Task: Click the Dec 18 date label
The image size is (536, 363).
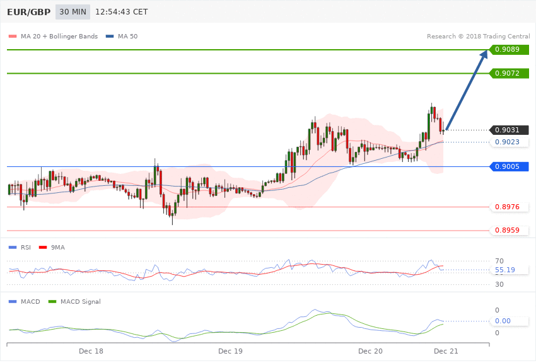Action: coord(91,351)
